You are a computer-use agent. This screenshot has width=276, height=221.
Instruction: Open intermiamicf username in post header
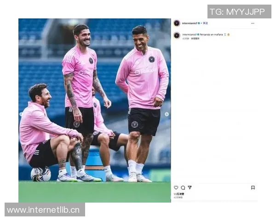[x=190, y=23]
